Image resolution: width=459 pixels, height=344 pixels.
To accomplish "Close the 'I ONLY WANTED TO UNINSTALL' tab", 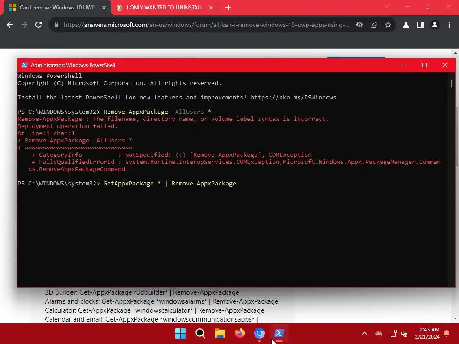I will [211, 8].
